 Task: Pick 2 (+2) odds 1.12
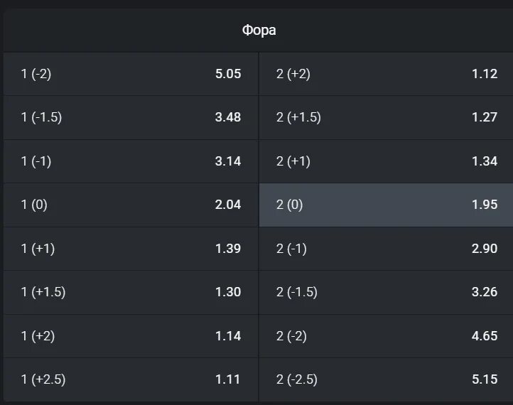tap(386, 74)
